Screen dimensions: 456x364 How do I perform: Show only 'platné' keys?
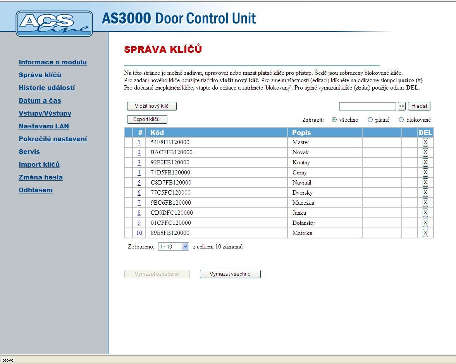tap(370, 120)
